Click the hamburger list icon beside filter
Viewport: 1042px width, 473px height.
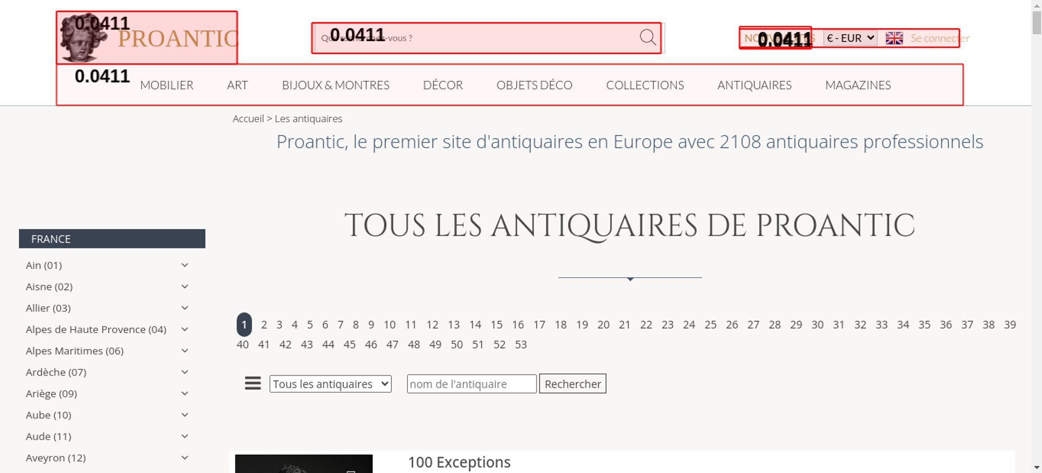253,383
